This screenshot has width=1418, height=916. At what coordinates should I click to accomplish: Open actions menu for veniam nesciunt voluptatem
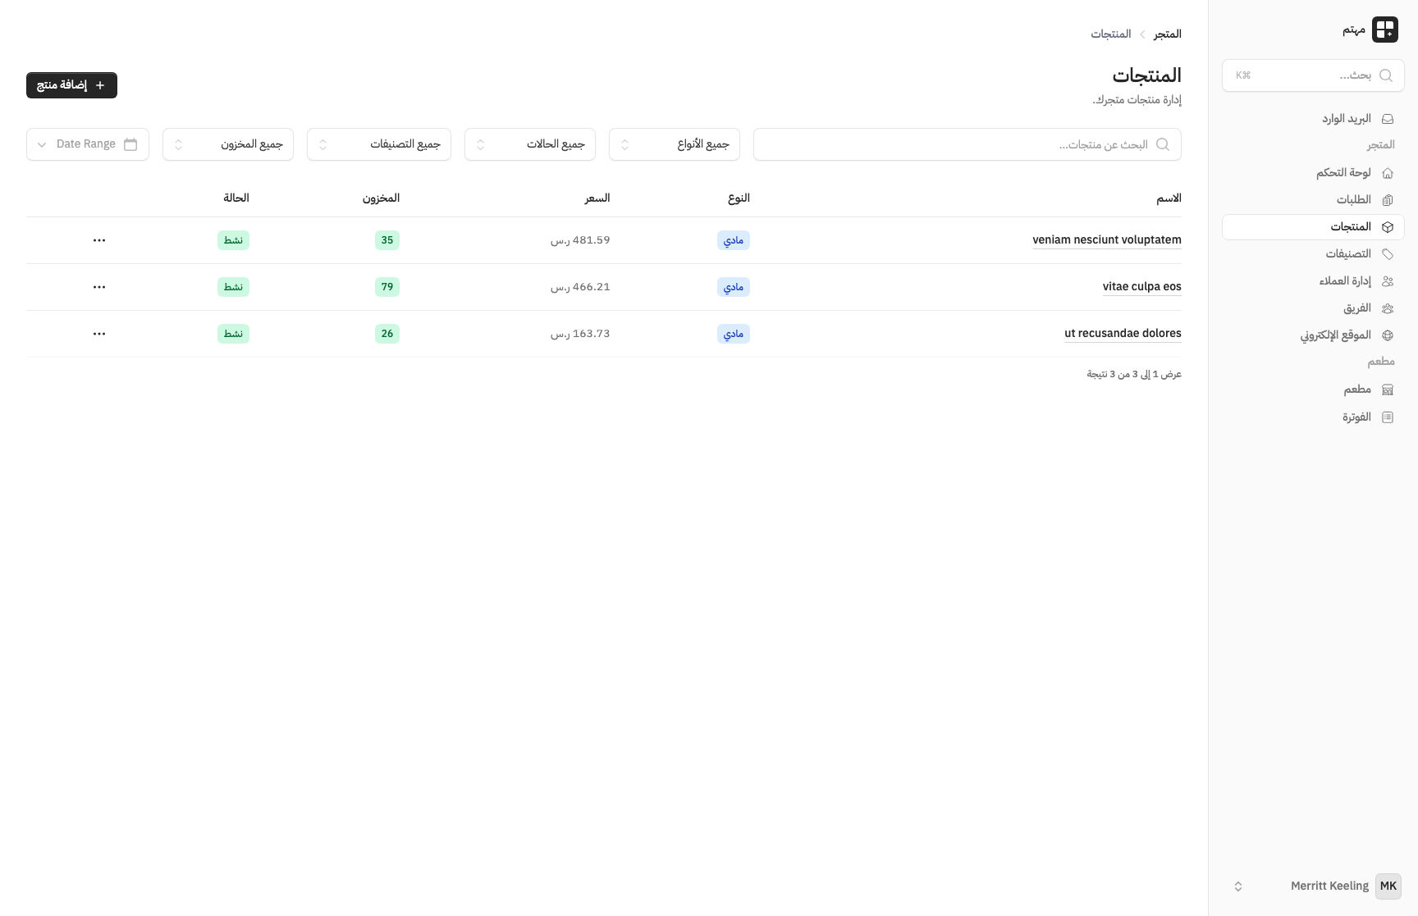pos(99,240)
